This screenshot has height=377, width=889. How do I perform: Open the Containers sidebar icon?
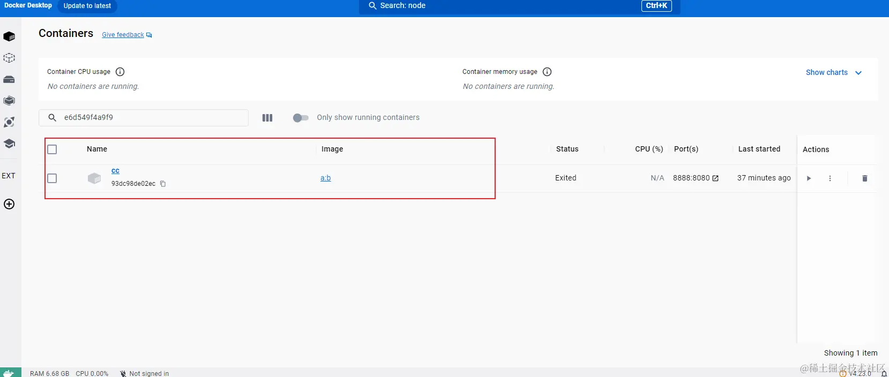click(x=9, y=36)
